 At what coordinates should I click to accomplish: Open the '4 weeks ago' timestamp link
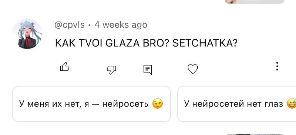point(121,25)
